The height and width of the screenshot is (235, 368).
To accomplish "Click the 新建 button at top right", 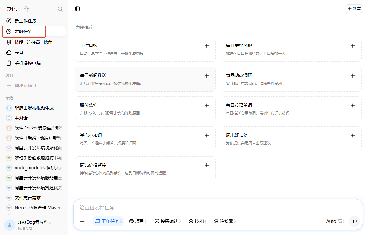I will (x=354, y=9).
